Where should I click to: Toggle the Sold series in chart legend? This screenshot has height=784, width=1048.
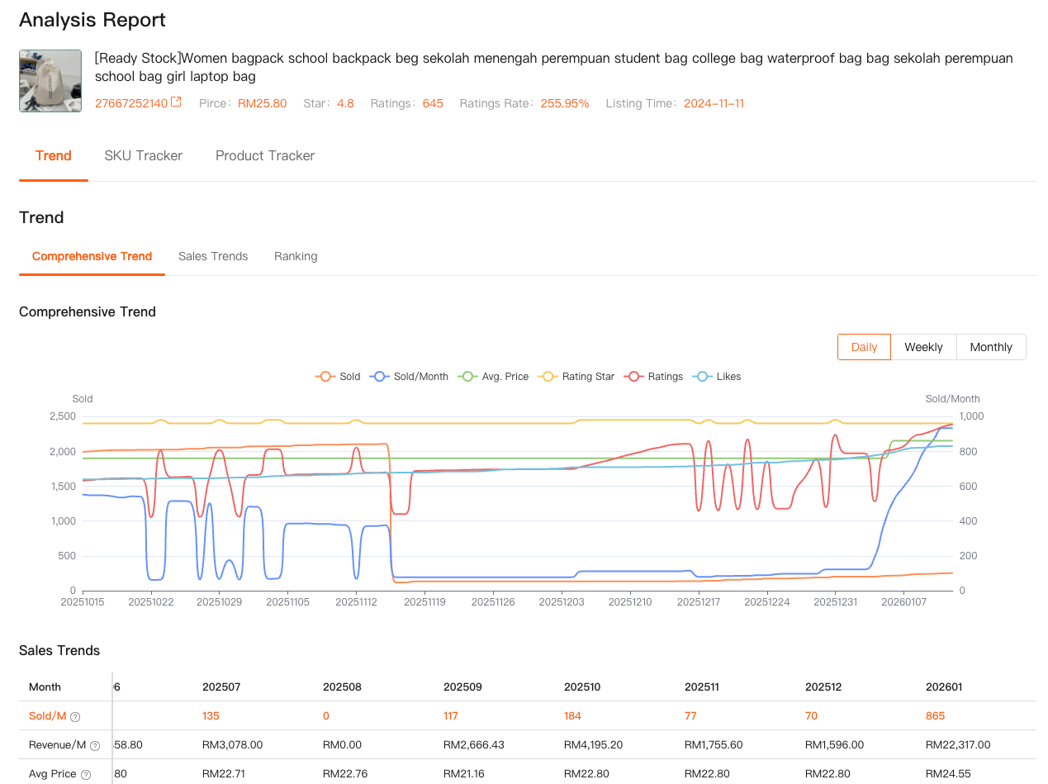(x=338, y=377)
